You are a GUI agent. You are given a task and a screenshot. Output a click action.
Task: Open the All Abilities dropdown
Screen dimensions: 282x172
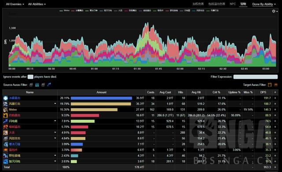[x=37, y=4]
